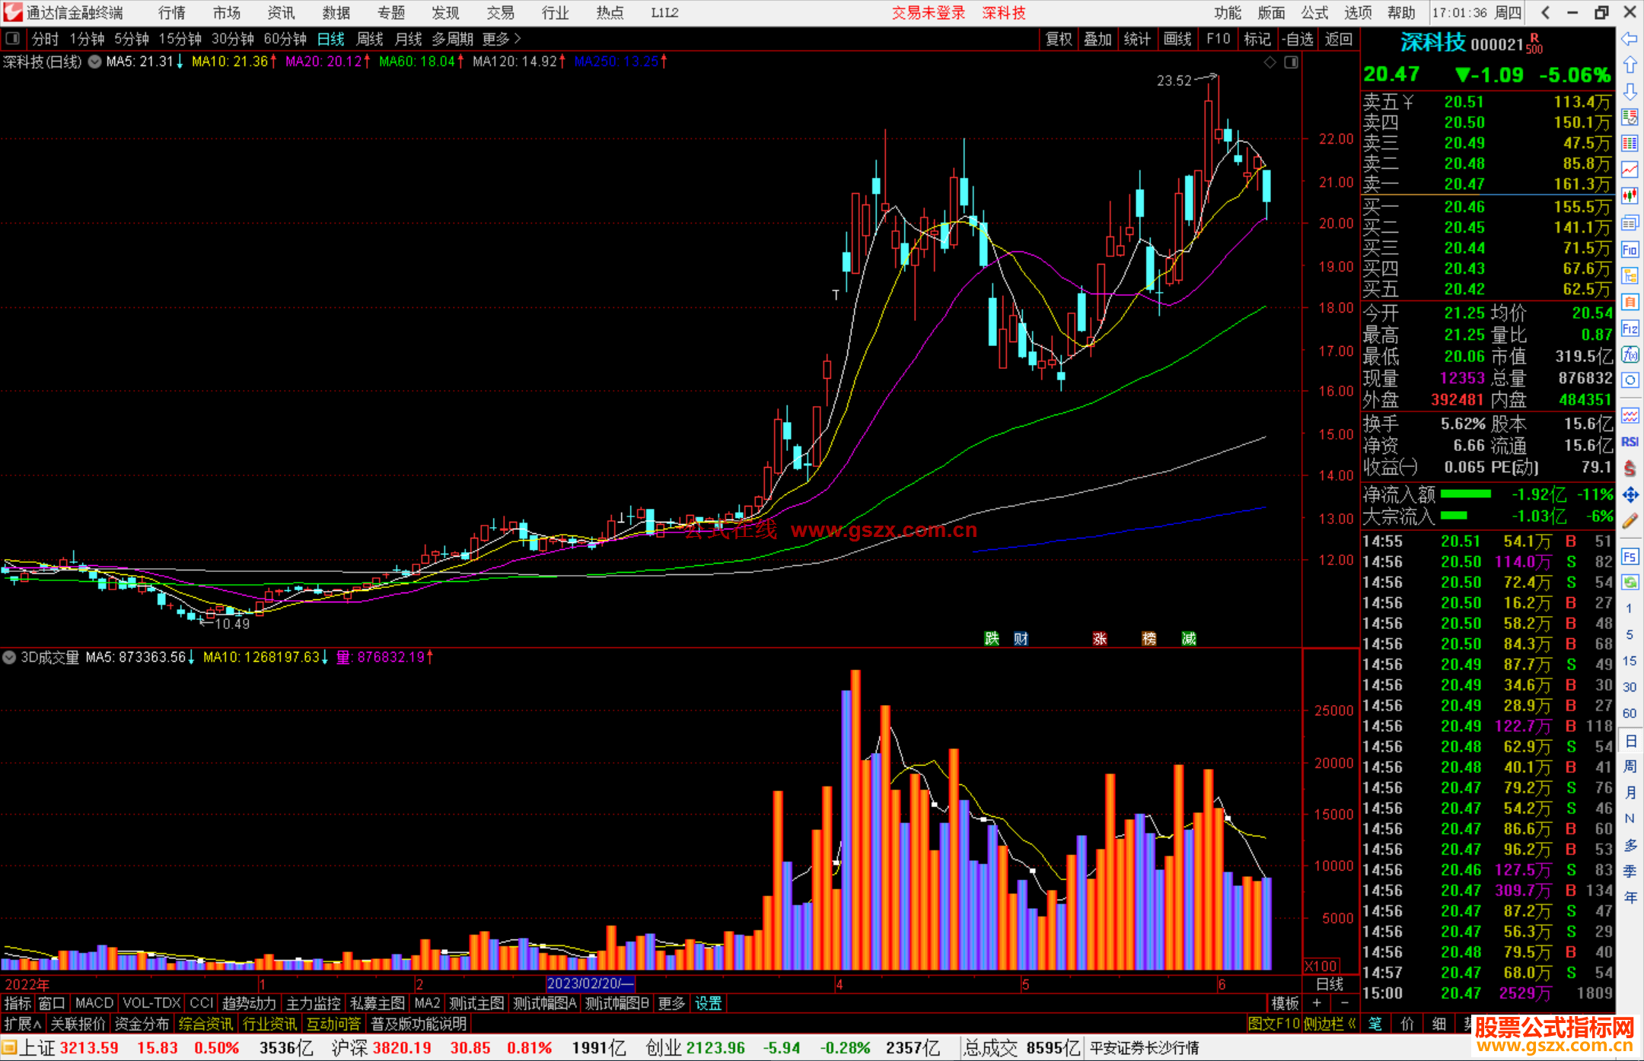The width and height of the screenshot is (1644, 1061).
Task: Open the 行情 menu in top menu bar
Action: (172, 13)
